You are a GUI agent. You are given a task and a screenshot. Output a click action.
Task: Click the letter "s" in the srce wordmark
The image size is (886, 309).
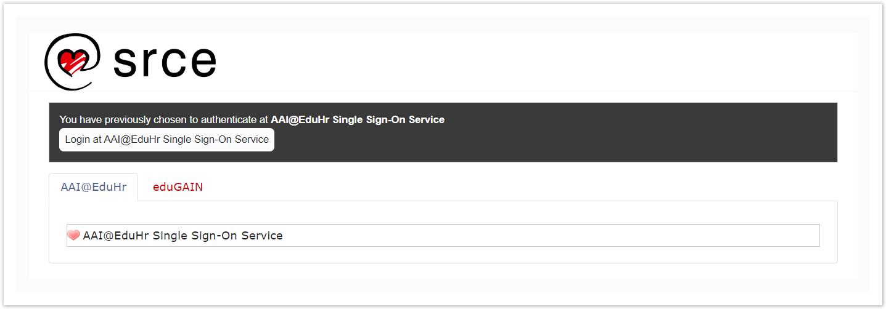pos(126,62)
